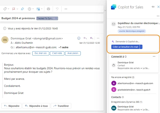Expand the '+1 autre' recipients link

(x=63, y=47)
